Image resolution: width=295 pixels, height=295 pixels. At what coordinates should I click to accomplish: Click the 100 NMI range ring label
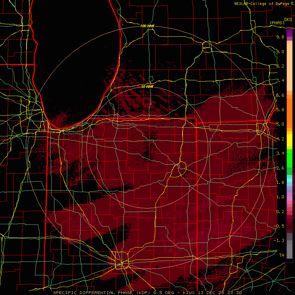pos(147,26)
